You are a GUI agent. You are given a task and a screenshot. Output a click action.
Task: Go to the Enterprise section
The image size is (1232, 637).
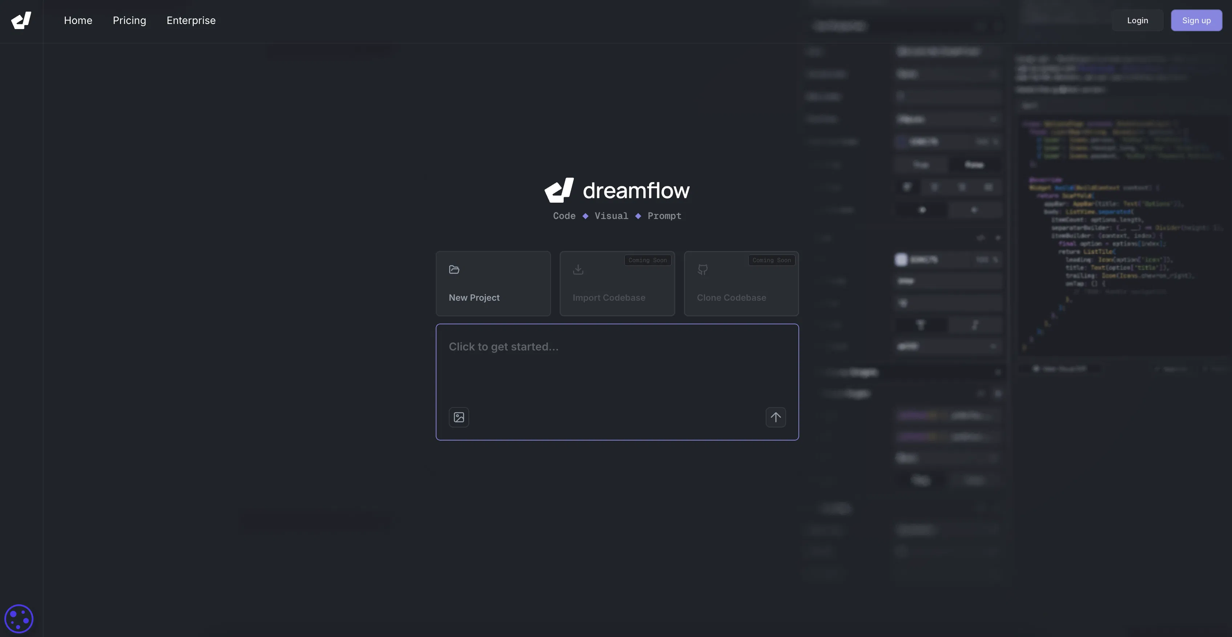pyautogui.click(x=190, y=20)
